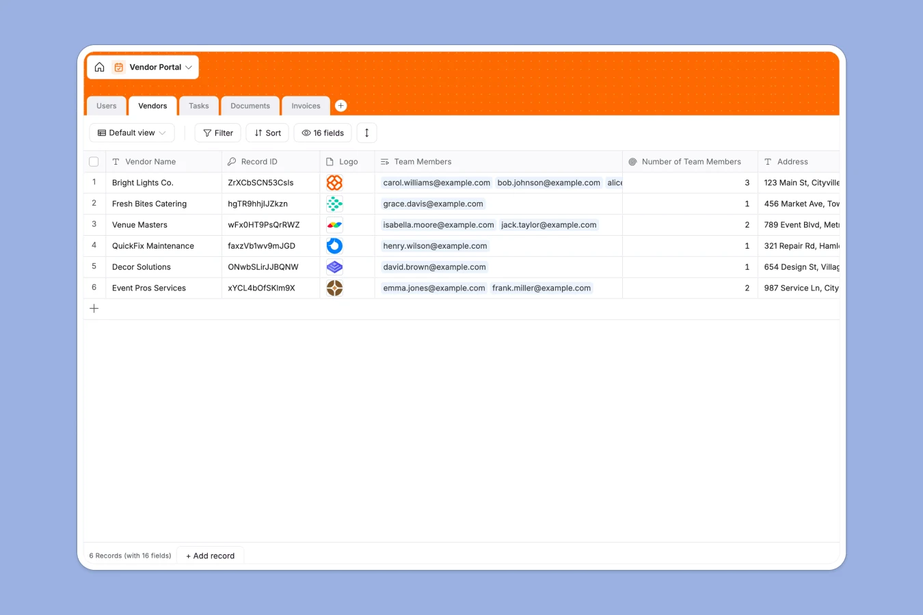
Task: Click the Decor Solutions purple layers swatch
Action: 334,266
